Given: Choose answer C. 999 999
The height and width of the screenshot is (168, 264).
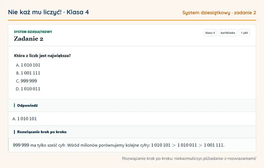Looking at the screenshot, I should (26, 81).
